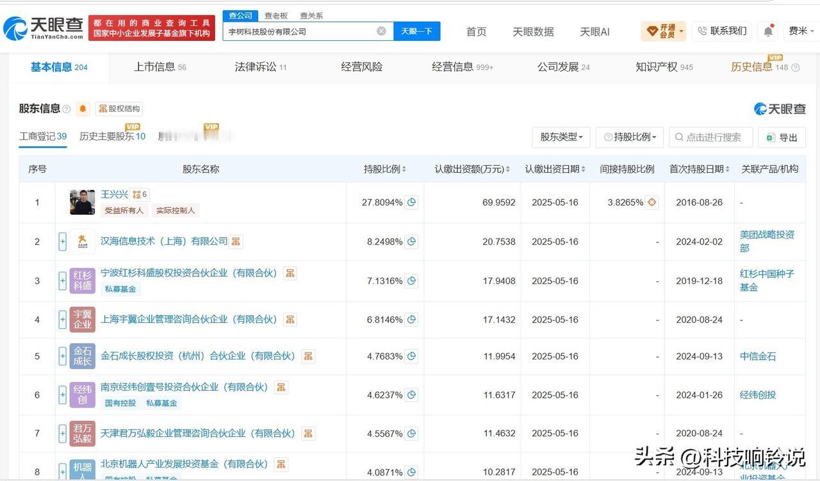
Task: Switch to the 查关系 search tab
Action: pos(311,15)
